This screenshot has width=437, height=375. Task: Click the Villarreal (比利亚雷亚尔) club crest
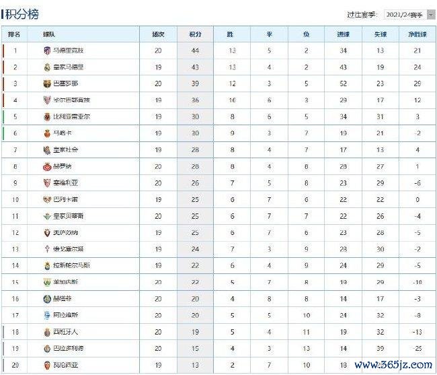click(x=47, y=117)
